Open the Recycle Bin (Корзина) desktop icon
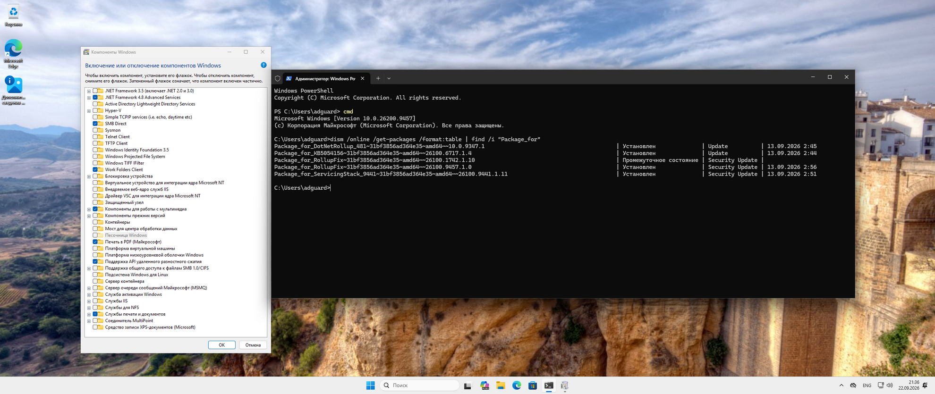Viewport: 935px width, 394px height. (x=13, y=15)
